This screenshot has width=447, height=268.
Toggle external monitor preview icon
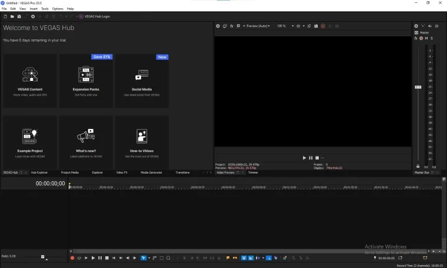[225, 26]
